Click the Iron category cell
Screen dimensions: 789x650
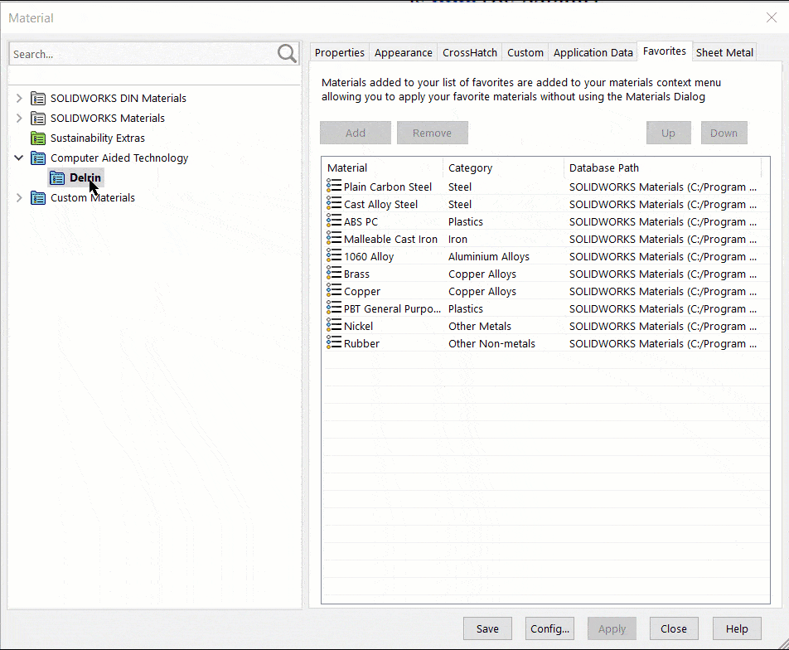[x=457, y=239]
